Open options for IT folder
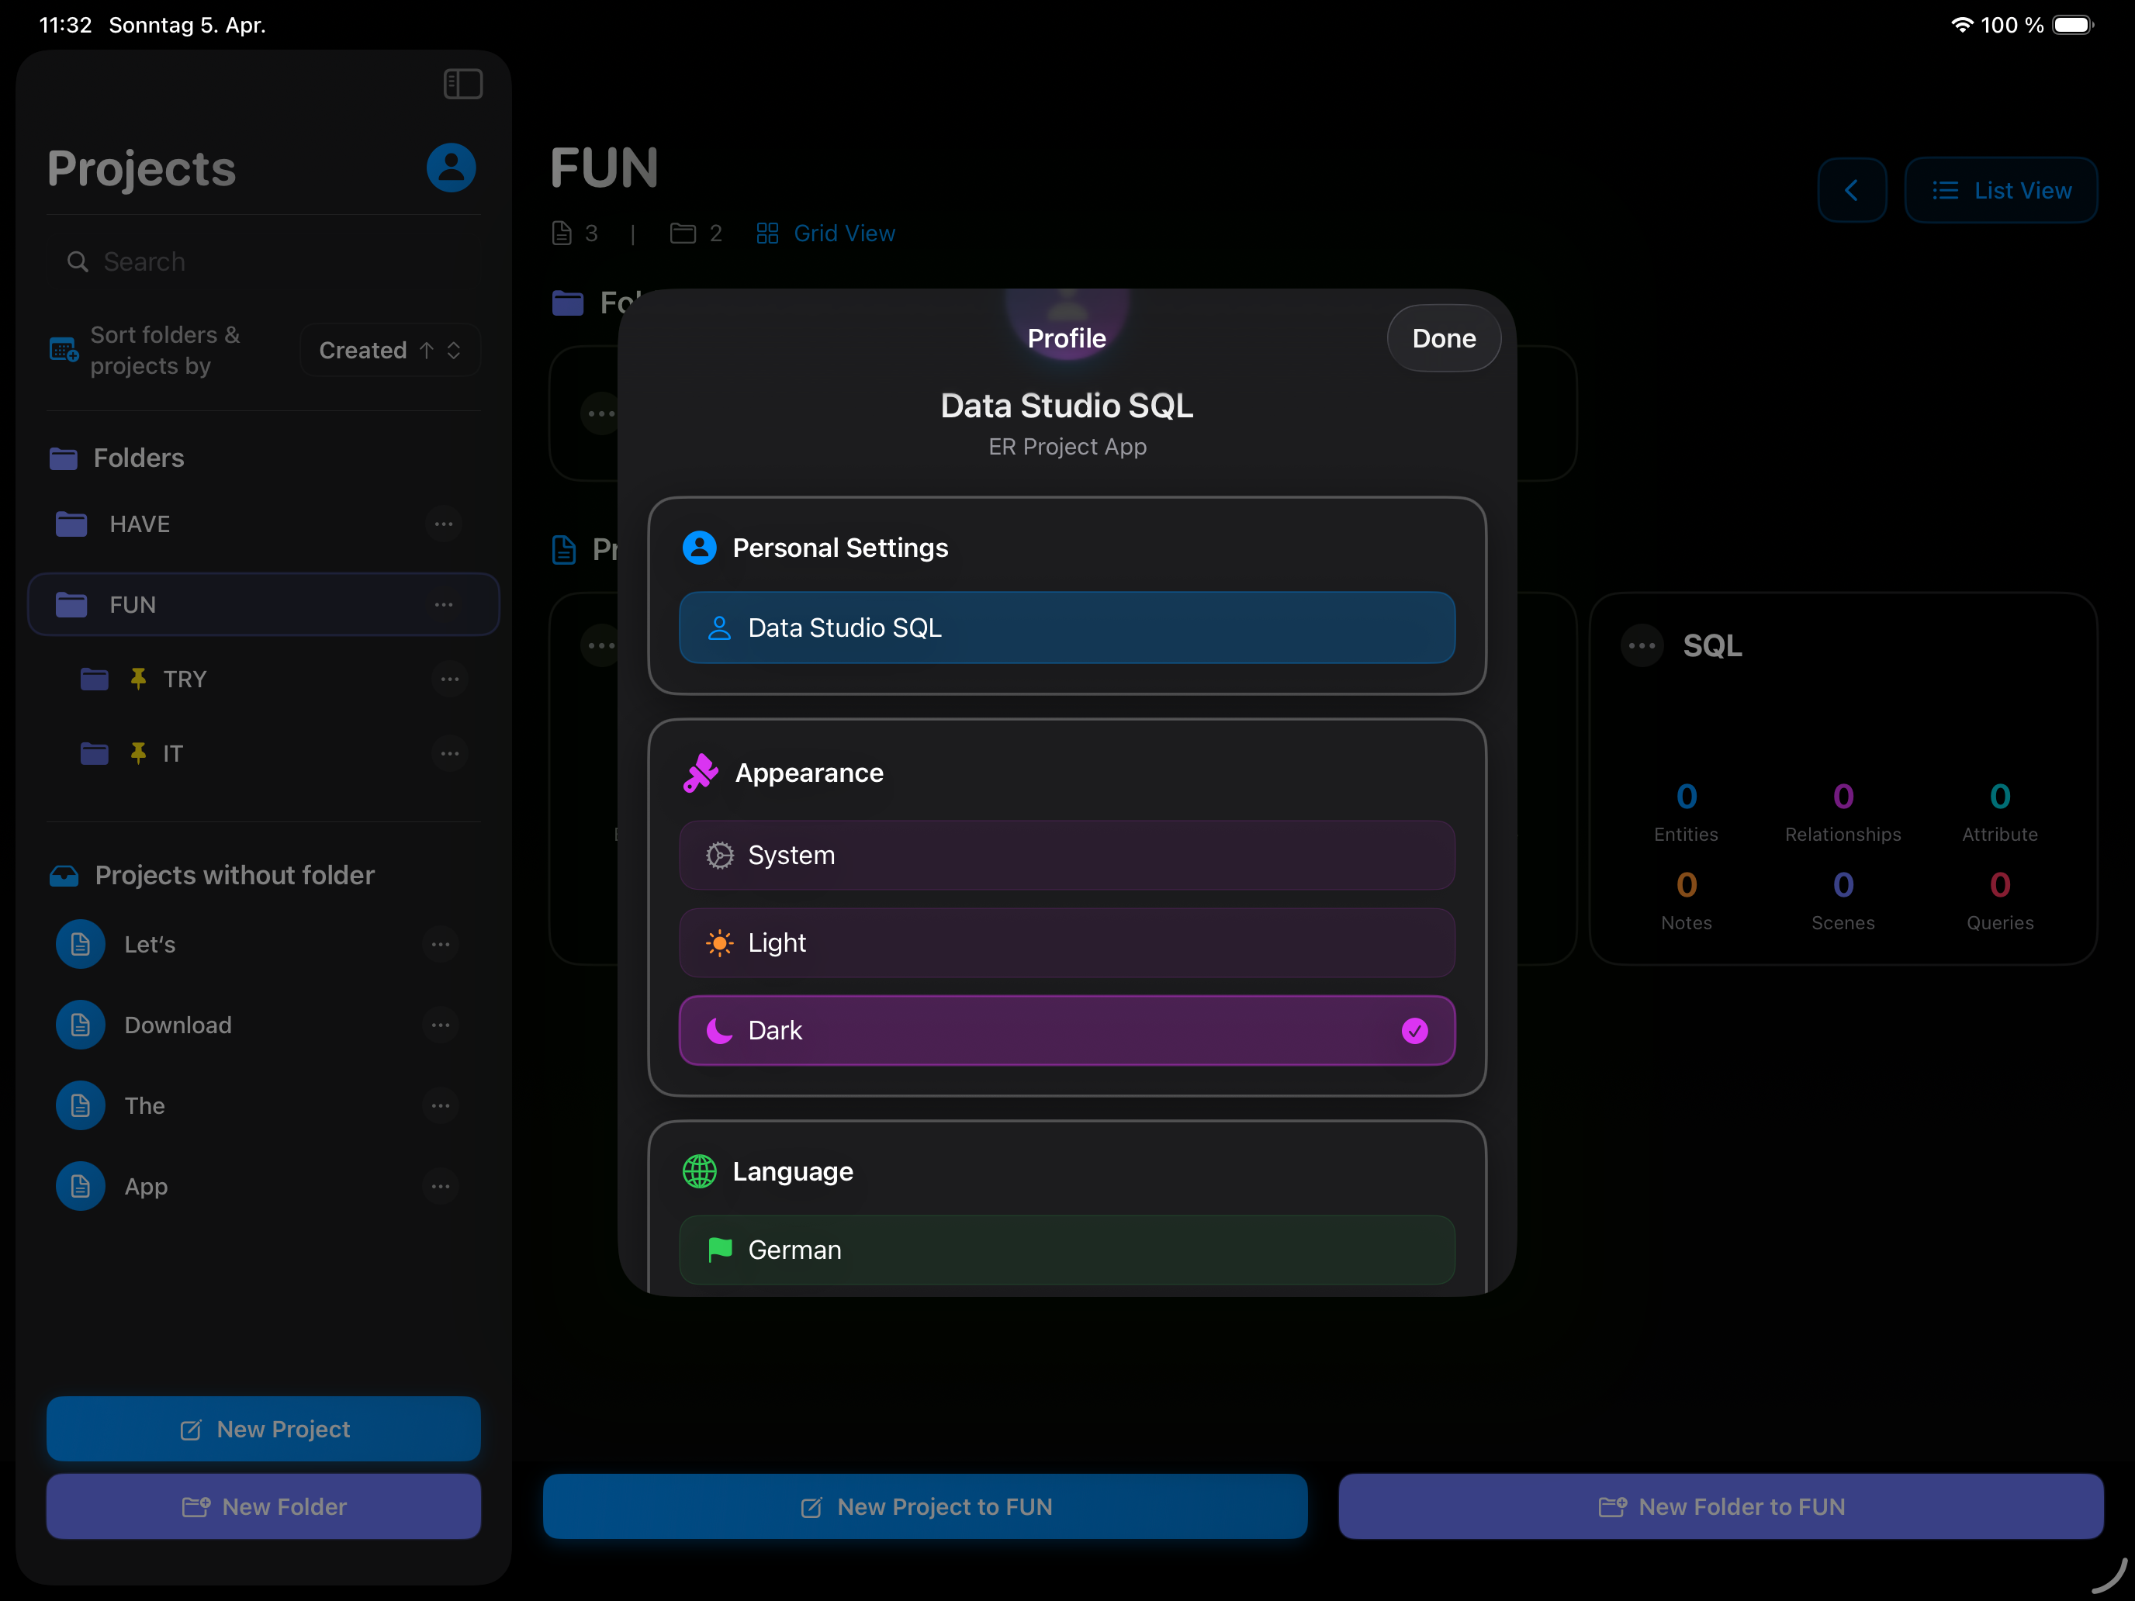2135x1601 pixels. (x=449, y=754)
